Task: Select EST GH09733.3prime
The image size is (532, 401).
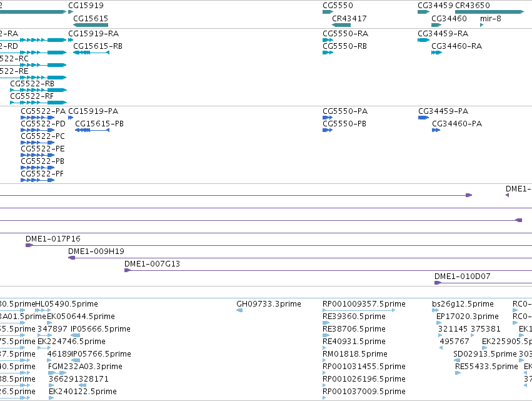Action: click(x=269, y=304)
